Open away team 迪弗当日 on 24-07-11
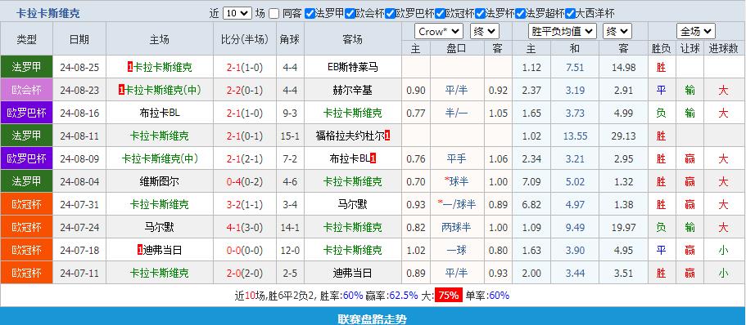 (x=353, y=273)
